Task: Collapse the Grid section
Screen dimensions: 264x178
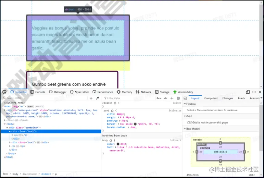Action: tap(185, 116)
